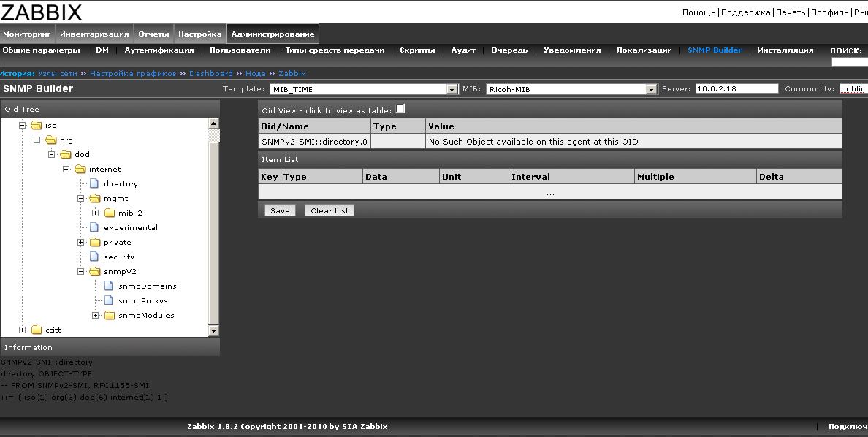Collapse the mgmt tree node

80,198
